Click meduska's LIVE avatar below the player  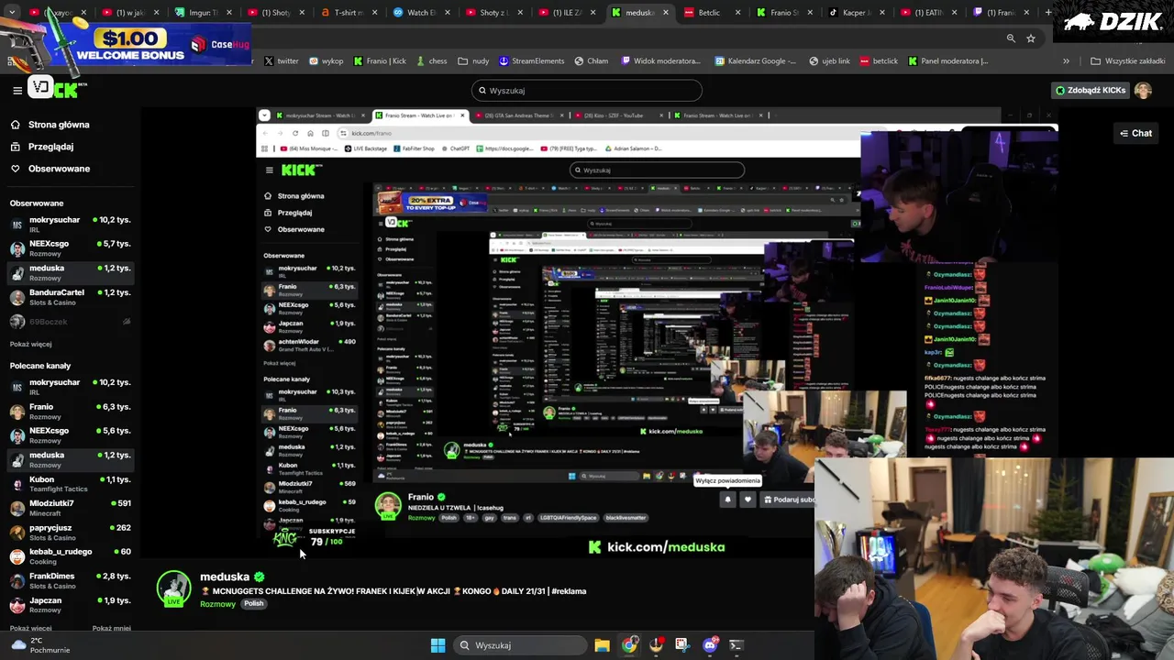click(x=173, y=589)
